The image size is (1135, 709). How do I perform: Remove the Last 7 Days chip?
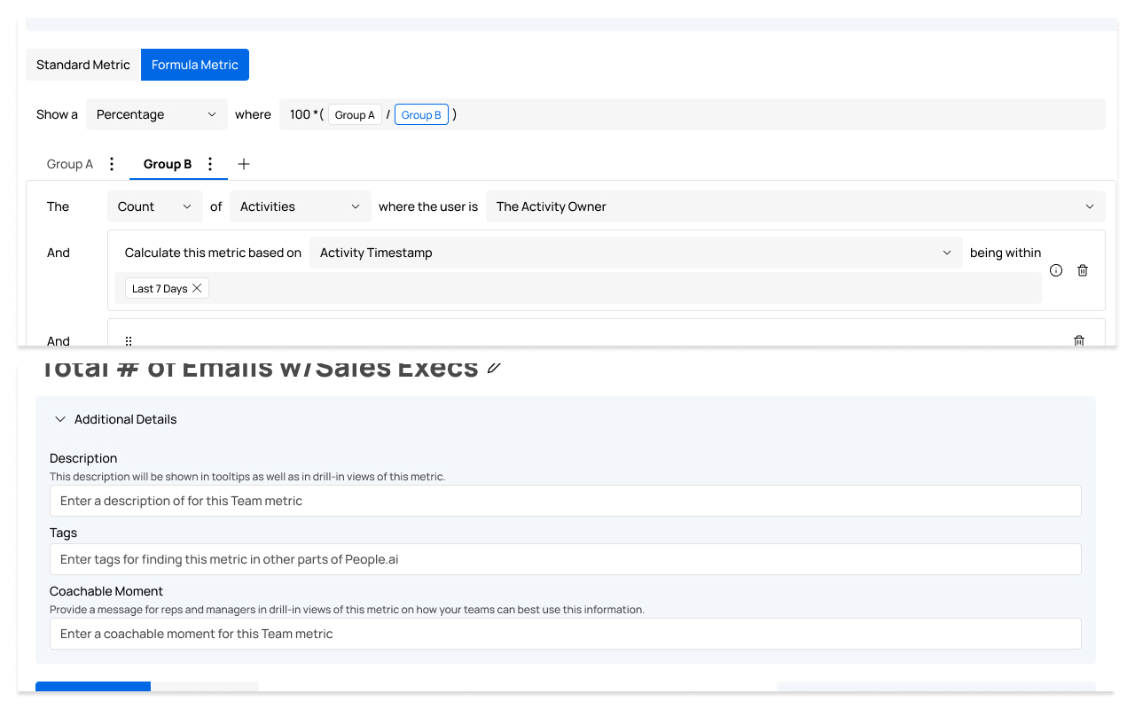pyautogui.click(x=197, y=289)
